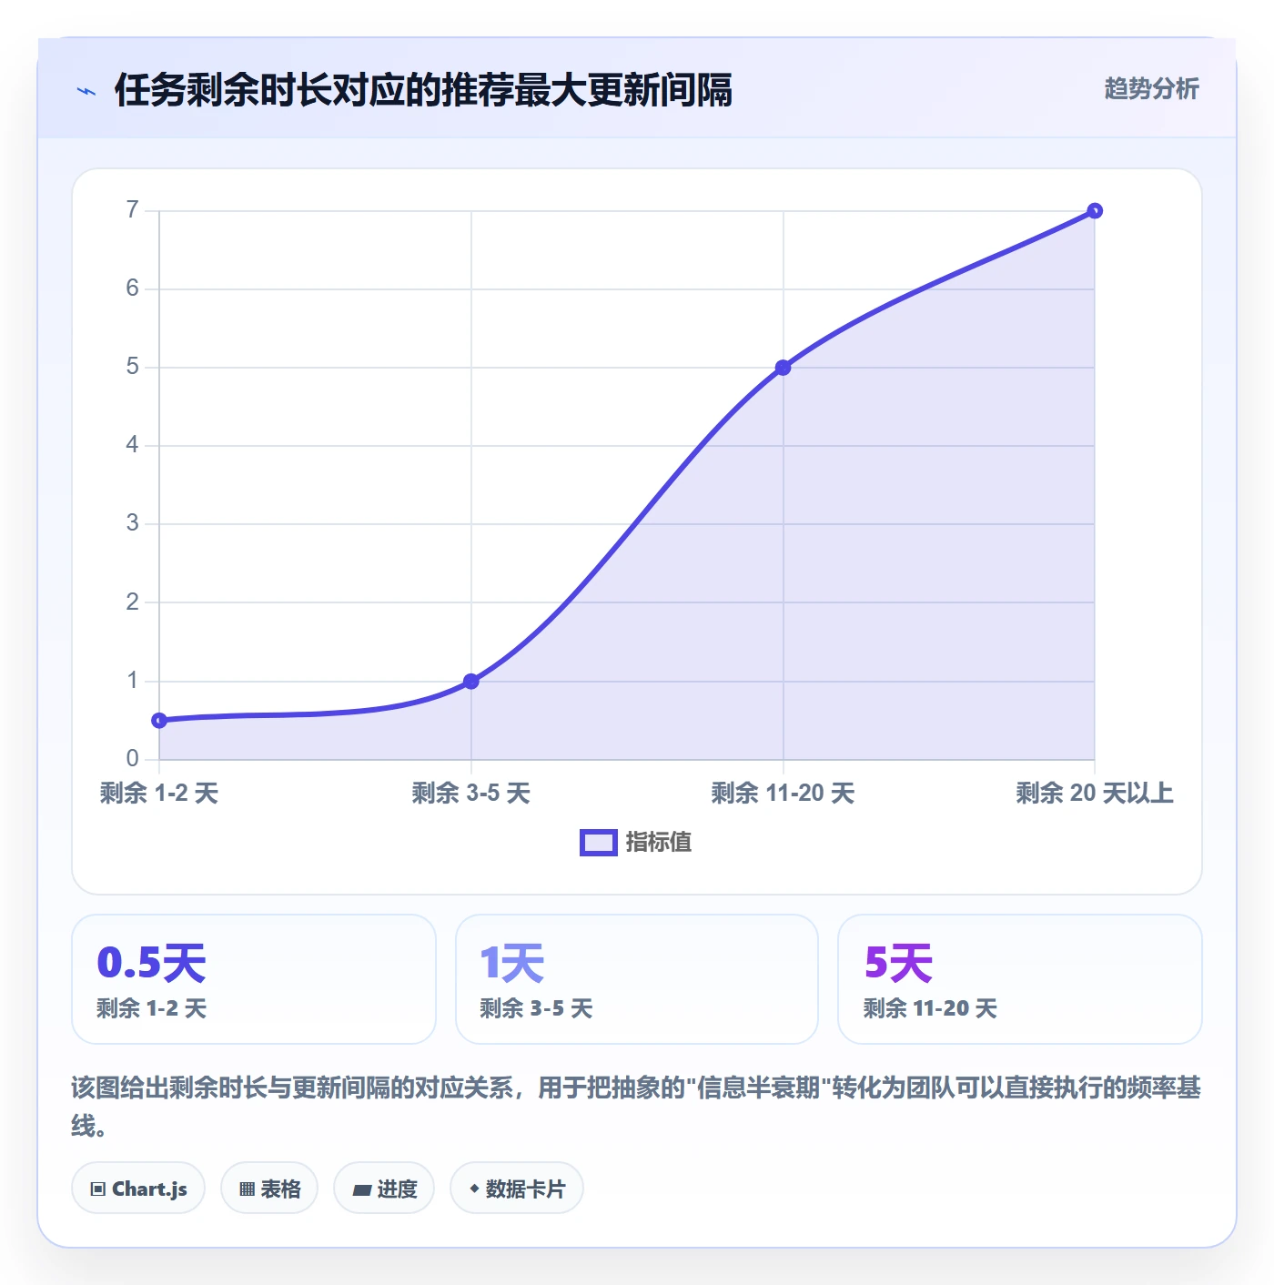Click the lightning icon beside the title
Image resolution: width=1274 pixels, height=1285 pixels.
click(86, 91)
